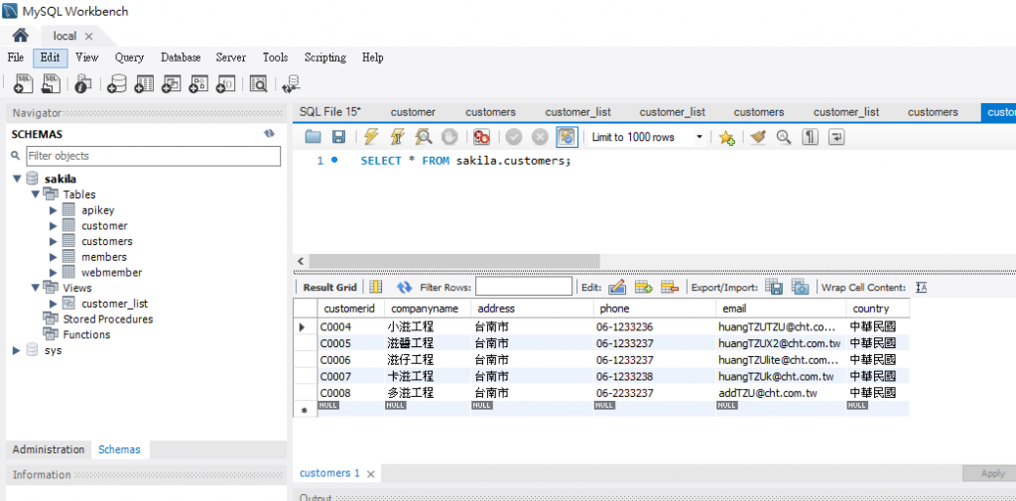
Task: Expand the sys schema
Action: pos(17,350)
